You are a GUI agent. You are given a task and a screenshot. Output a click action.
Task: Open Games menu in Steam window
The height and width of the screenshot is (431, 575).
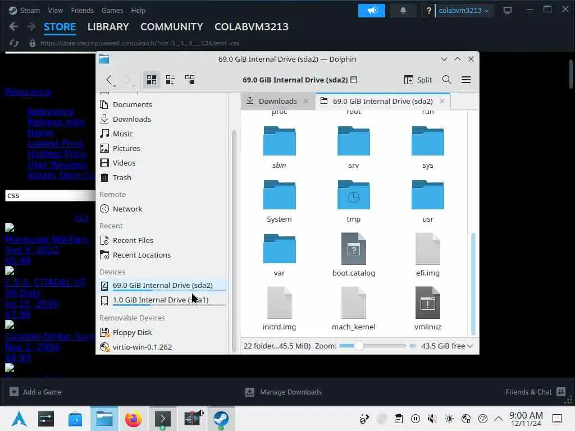[112, 10]
